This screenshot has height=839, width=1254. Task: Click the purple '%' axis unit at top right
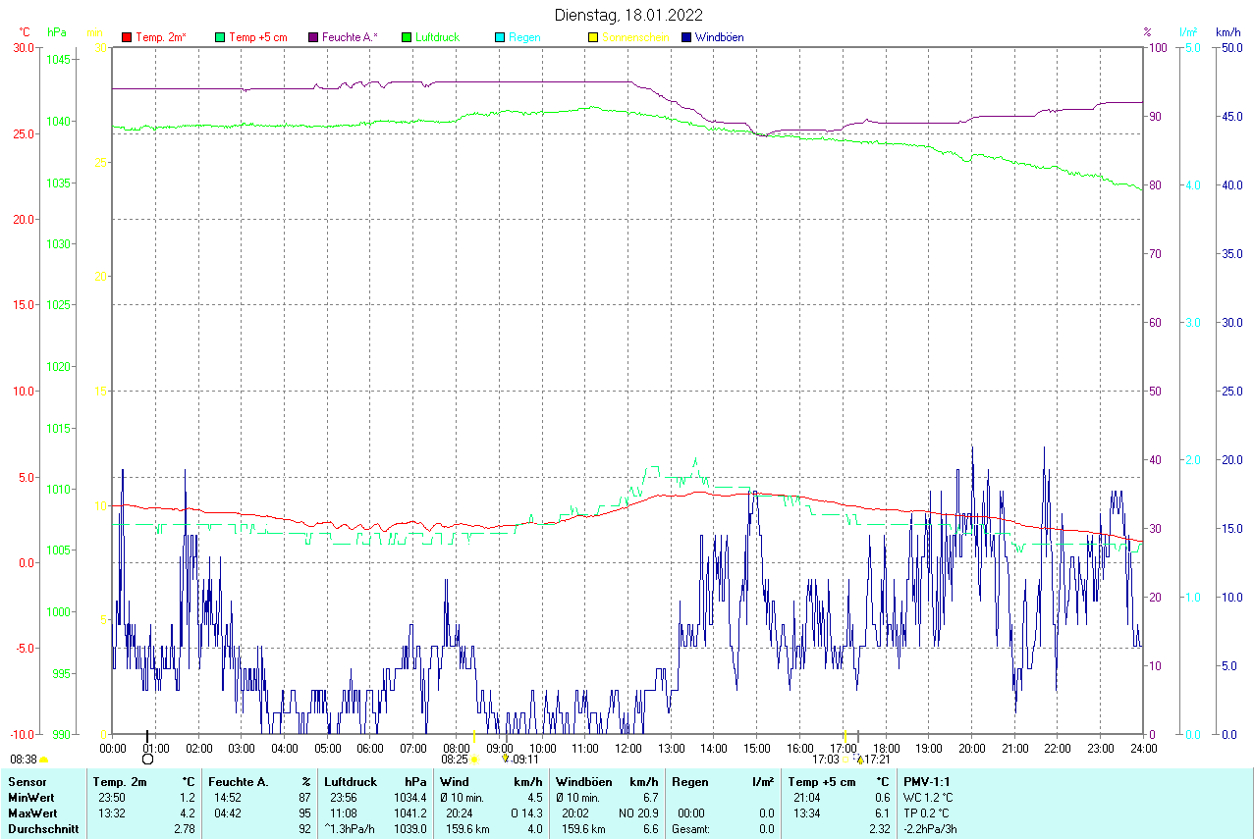pyautogui.click(x=1147, y=32)
